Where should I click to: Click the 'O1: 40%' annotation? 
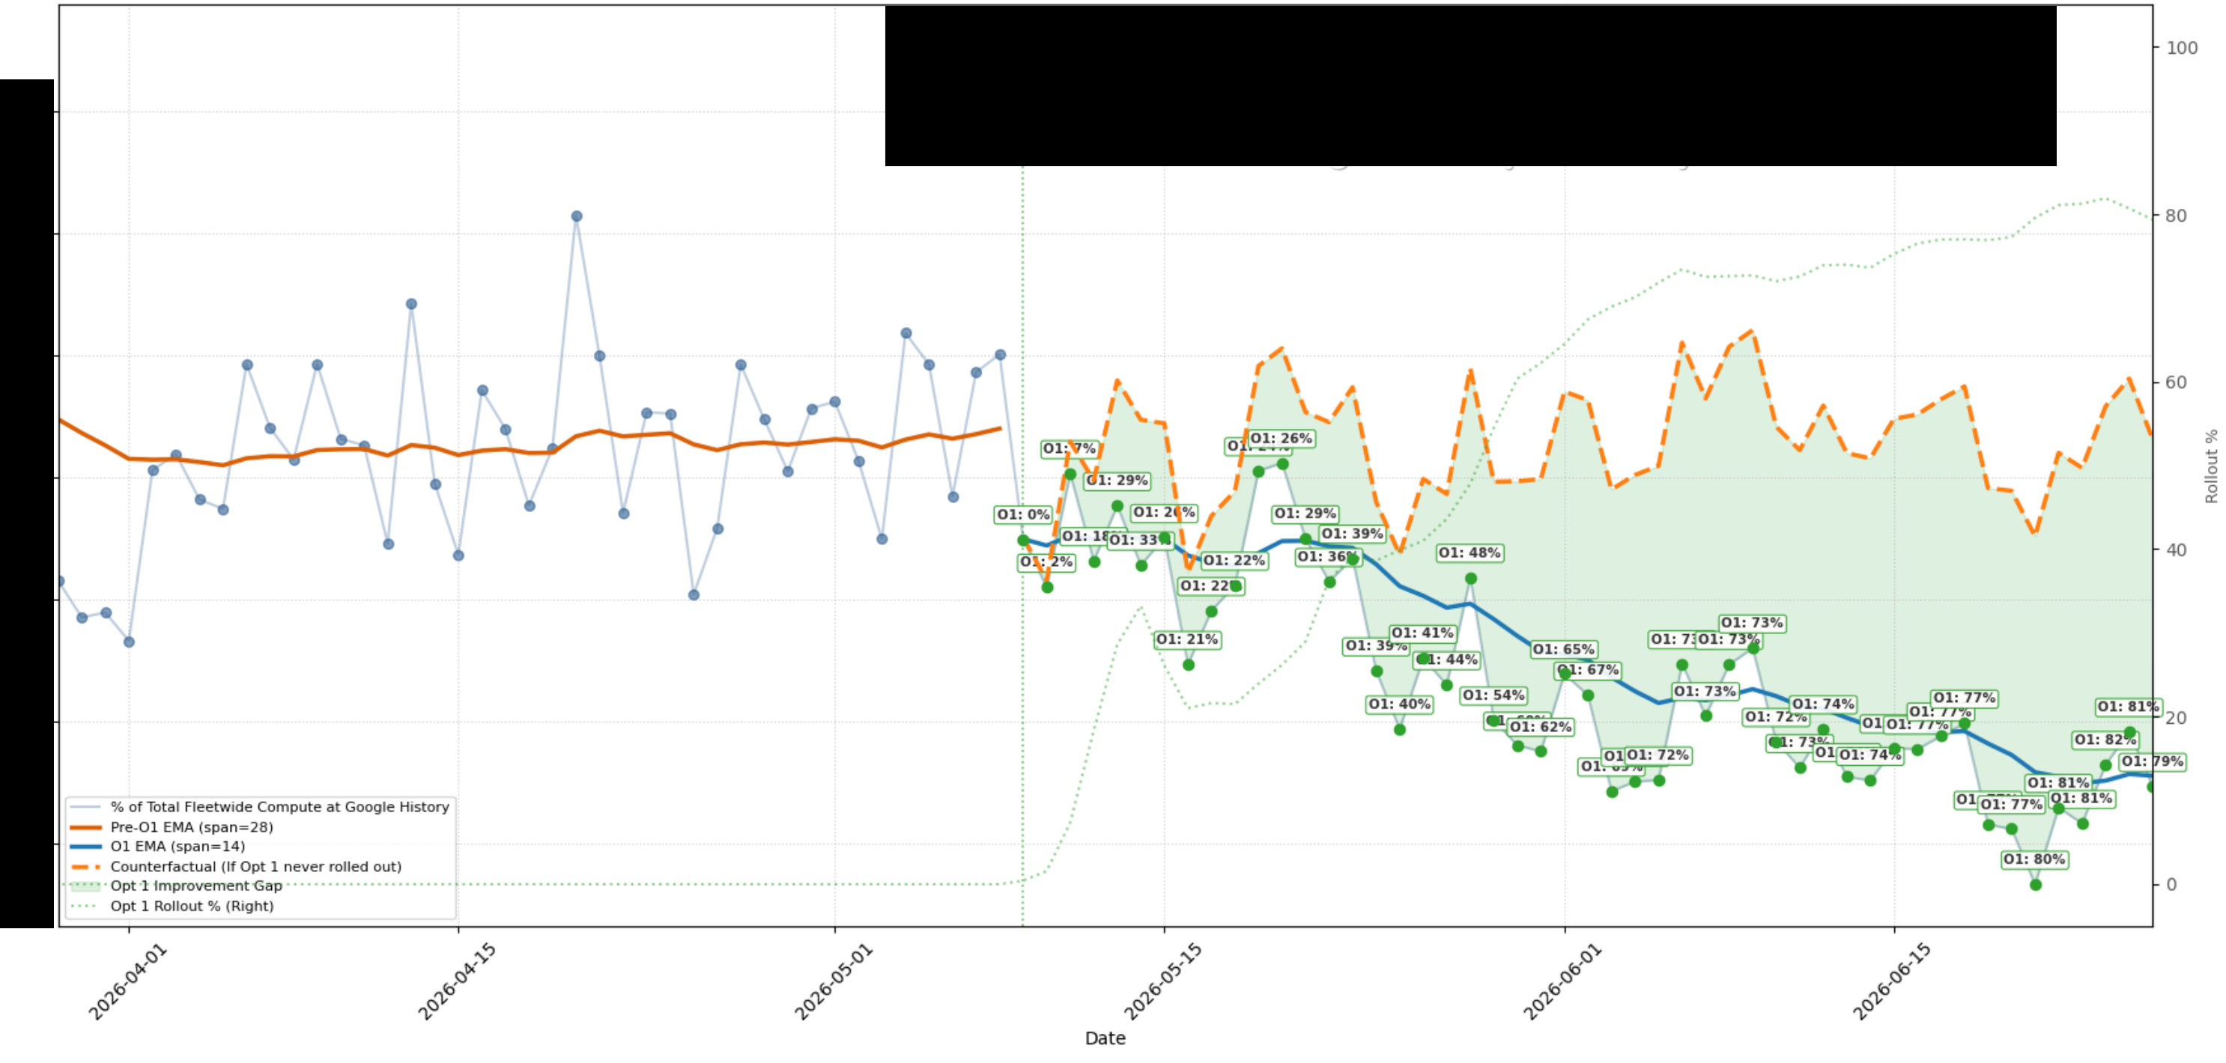1399,704
